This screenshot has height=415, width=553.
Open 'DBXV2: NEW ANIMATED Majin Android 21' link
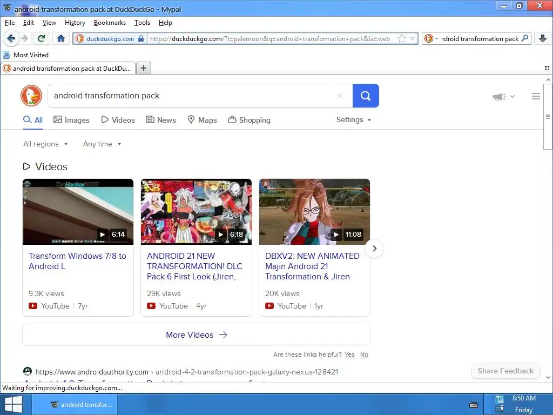(x=313, y=266)
